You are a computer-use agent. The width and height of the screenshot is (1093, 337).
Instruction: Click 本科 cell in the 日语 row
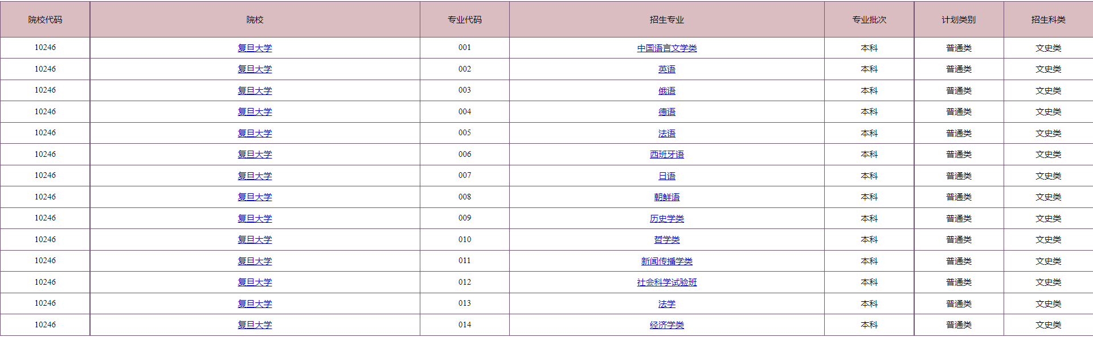click(x=869, y=176)
